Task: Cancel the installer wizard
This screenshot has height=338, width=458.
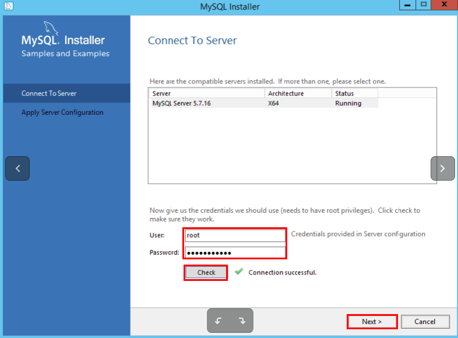Action: (x=425, y=322)
